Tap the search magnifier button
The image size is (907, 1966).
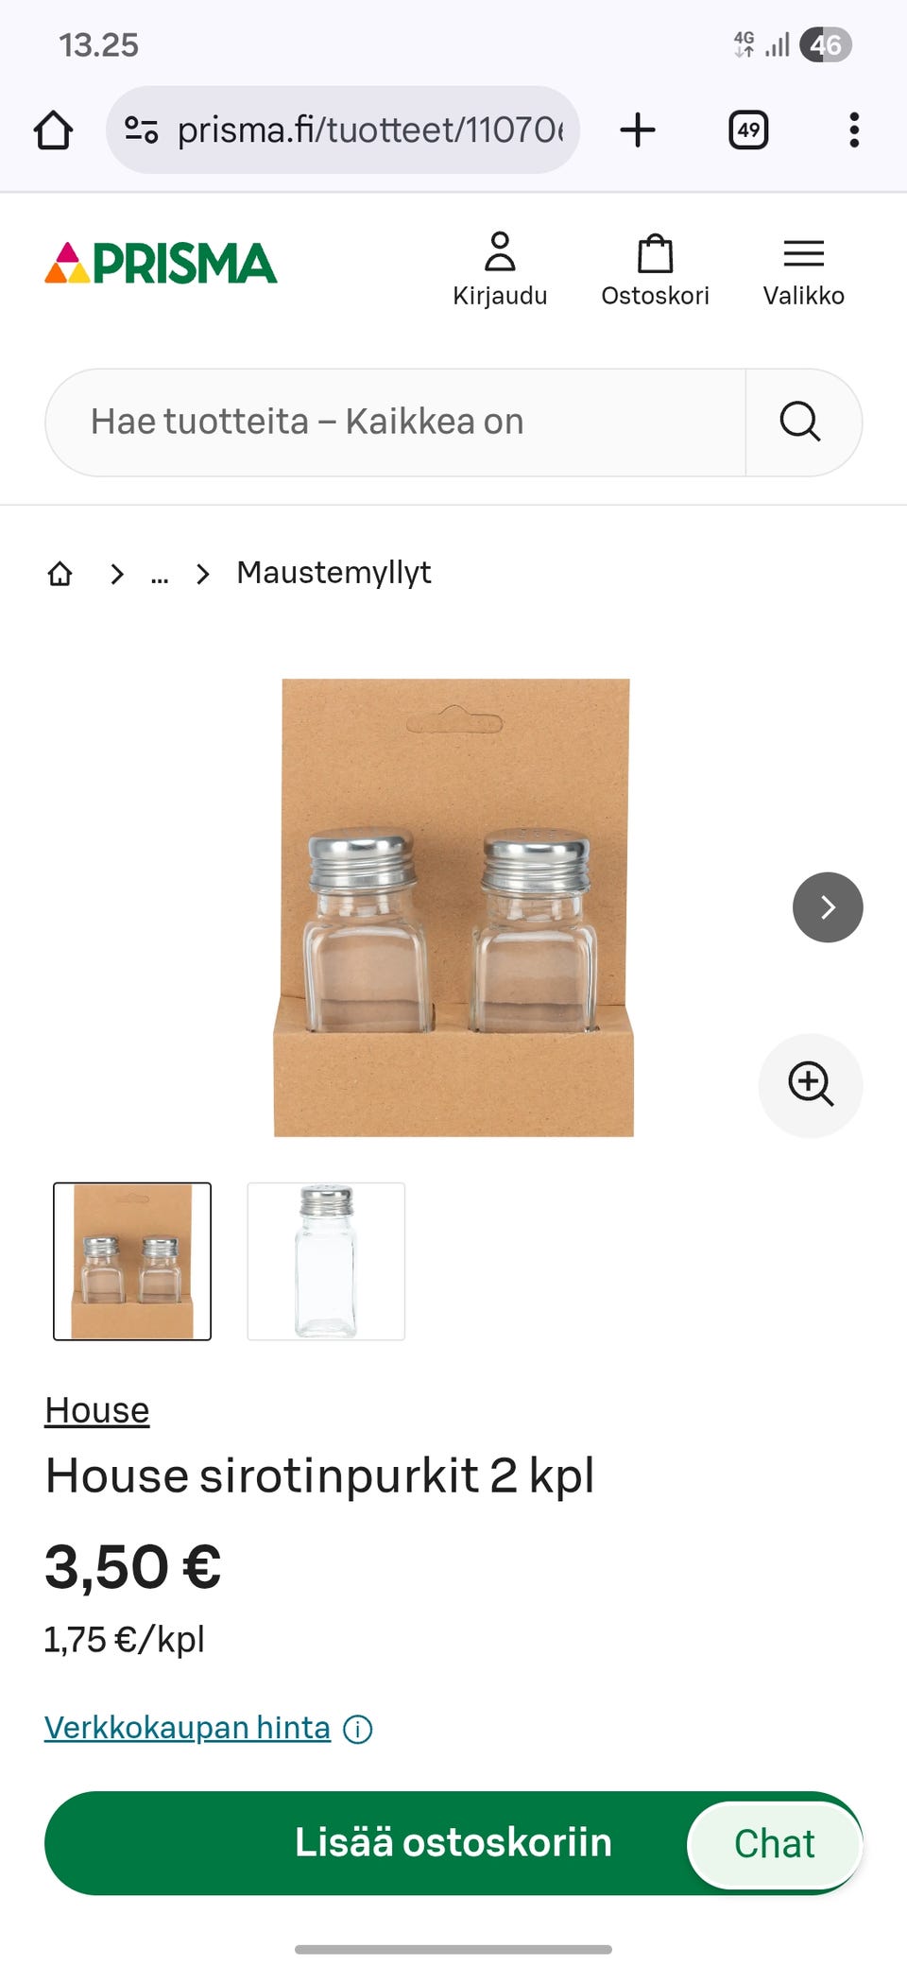pos(801,422)
